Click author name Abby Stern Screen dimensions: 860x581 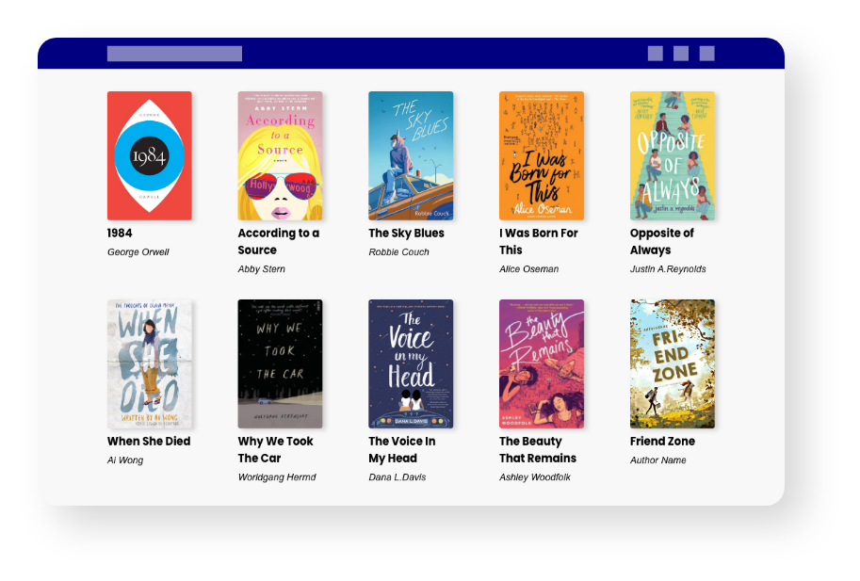coord(261,269)
